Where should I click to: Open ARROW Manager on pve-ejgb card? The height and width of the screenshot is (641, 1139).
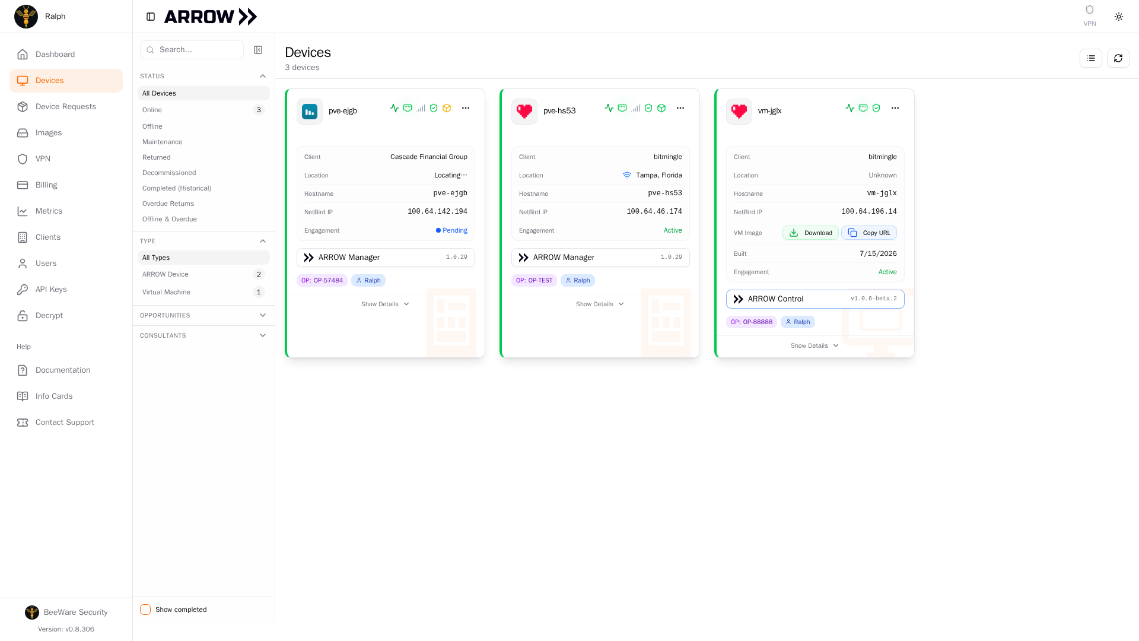386,258
